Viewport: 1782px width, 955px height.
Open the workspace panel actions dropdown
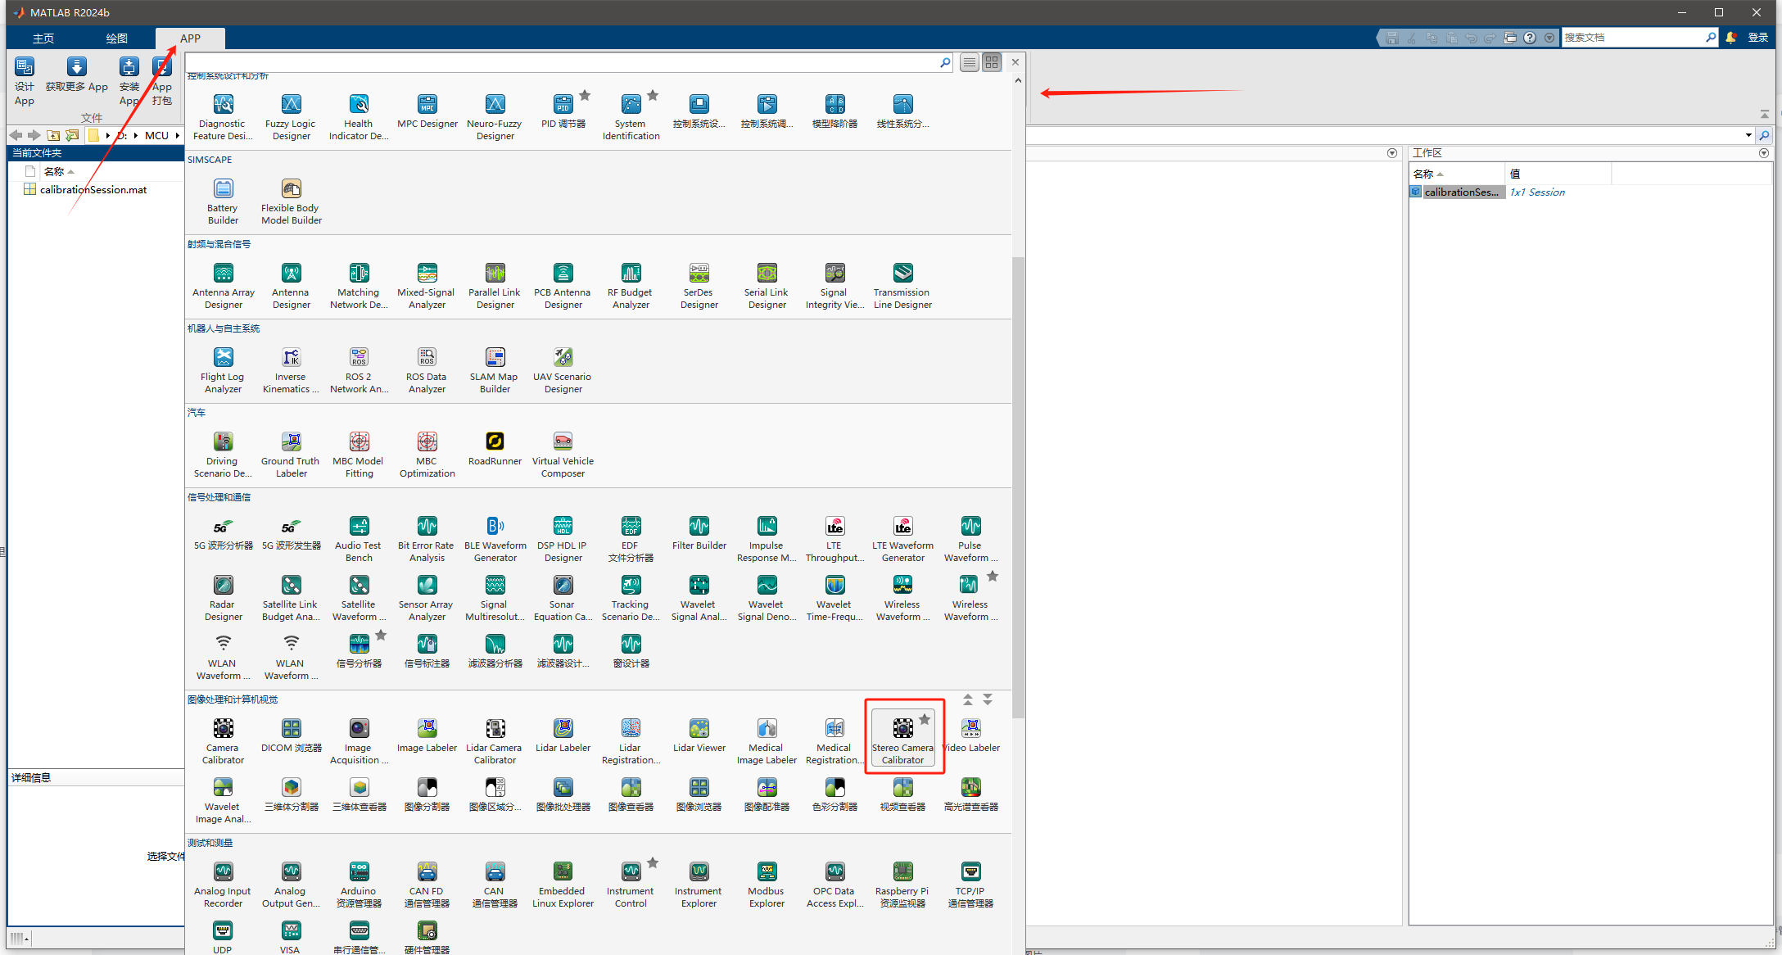coord(1764,153)
